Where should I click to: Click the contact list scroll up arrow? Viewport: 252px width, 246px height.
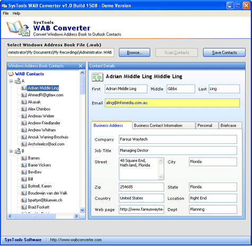pyautogui.click(x=82, y=72)
